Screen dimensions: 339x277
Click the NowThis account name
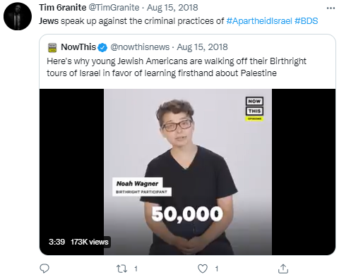(78, 47)
